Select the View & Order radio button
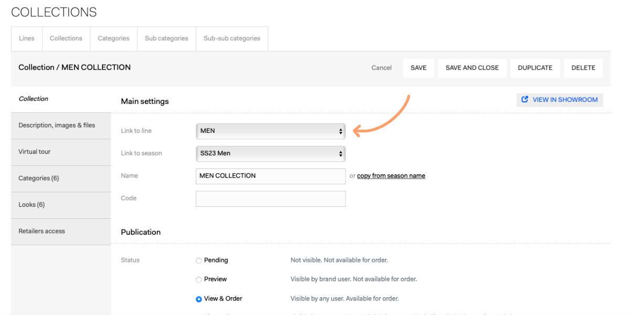The width and height of the screenshot is (630, 315). coord(198,299)
